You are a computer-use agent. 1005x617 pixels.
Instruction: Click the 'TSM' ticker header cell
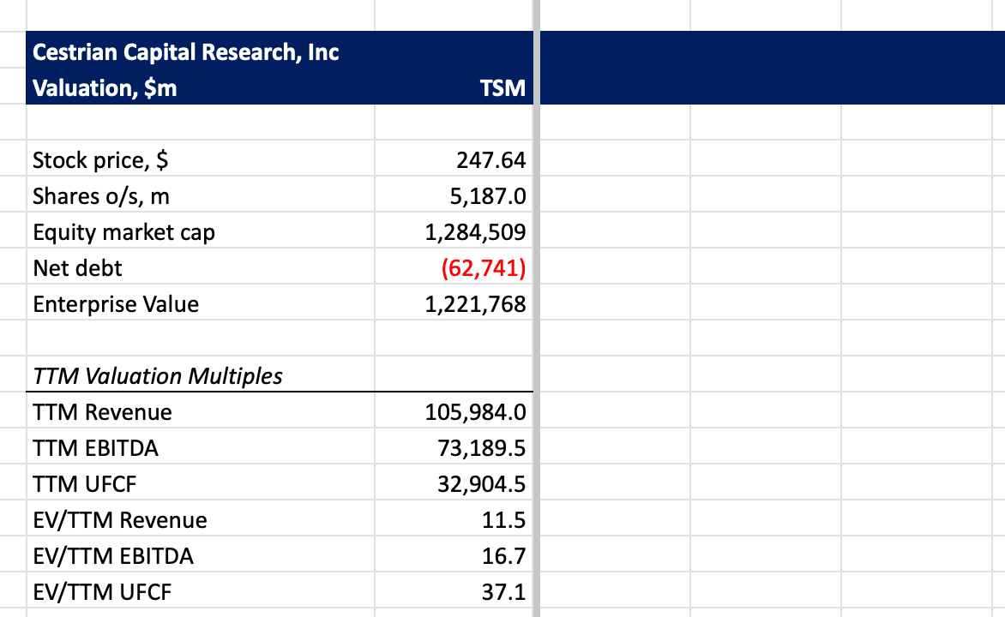[454, 87]
